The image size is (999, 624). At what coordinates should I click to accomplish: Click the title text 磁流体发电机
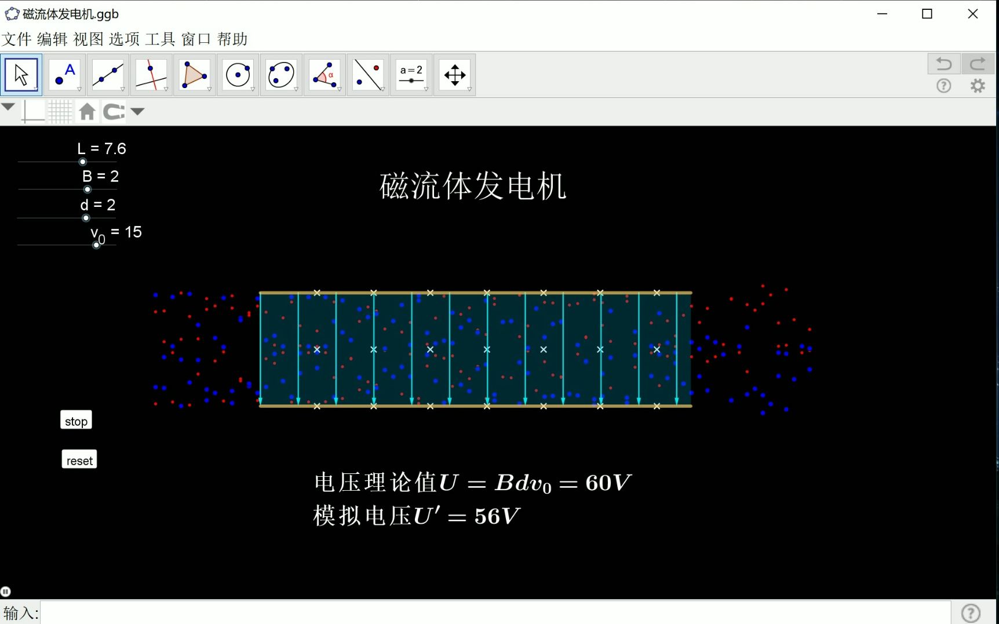click(473, 186)
